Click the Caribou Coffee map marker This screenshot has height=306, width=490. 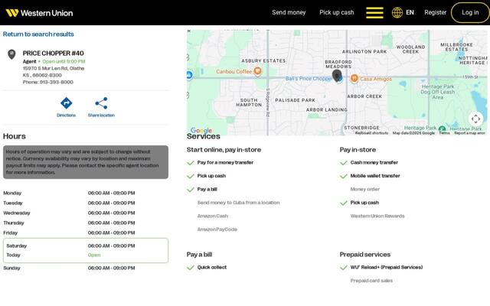tap(257, 71)
